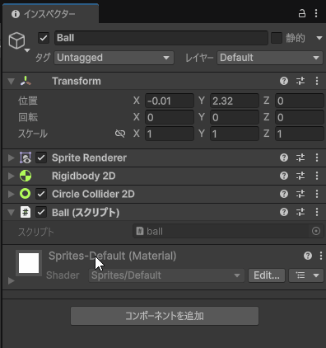Open Sprite Renderer presets icon
The image size is (326, 348).
coord(300,158)
